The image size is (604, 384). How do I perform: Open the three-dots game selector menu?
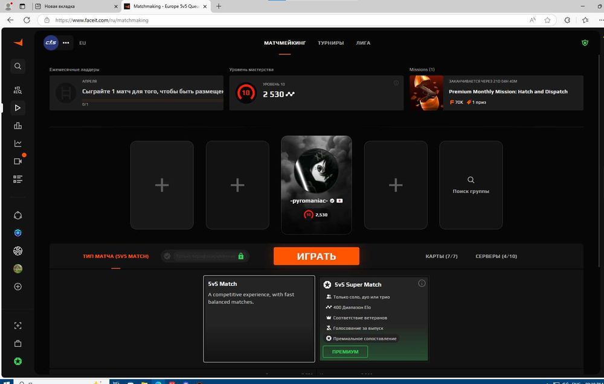pos(66,43)
